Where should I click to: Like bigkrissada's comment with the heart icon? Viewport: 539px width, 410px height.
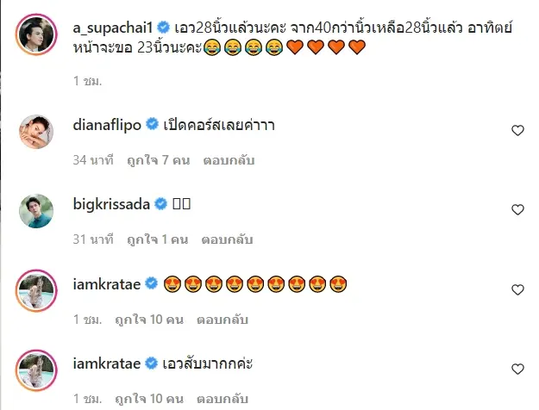(517, 210)
